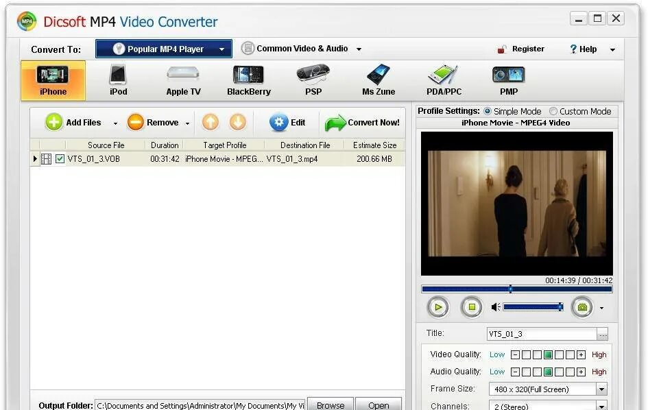The width and height of the screenshot is (648, 410).
Task: Pick the BlackBerry device icon
Action: [x=248, y=80]
